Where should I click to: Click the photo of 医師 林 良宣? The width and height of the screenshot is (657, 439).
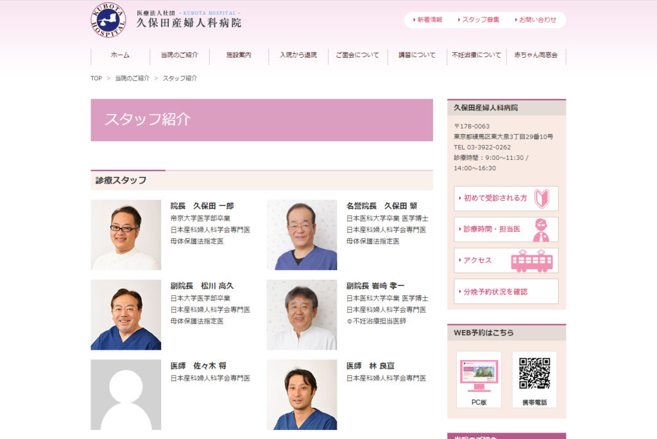pos(302,394)
